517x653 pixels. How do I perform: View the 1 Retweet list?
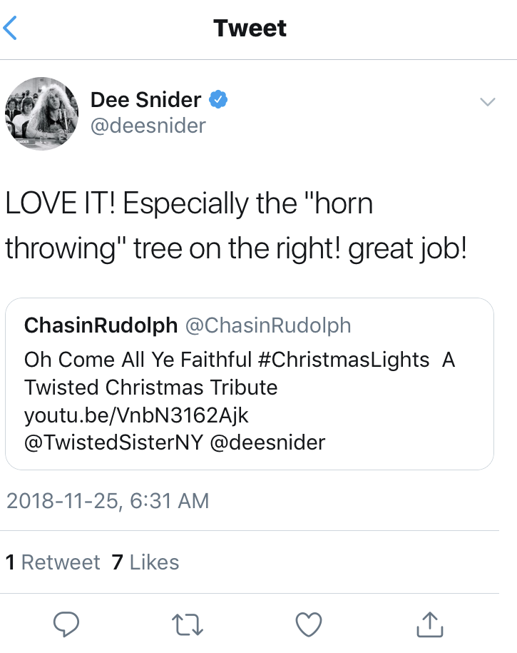click(53, 562)
